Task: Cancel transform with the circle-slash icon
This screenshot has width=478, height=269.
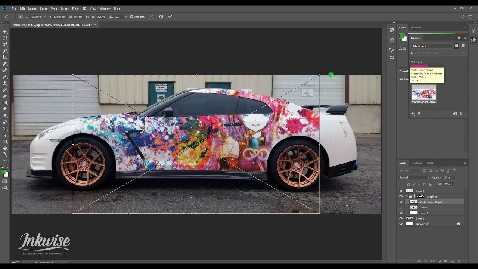Action: point(161,17)
